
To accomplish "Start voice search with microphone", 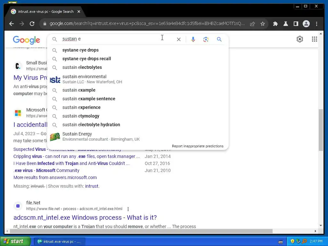I will (x=193, y=39).
